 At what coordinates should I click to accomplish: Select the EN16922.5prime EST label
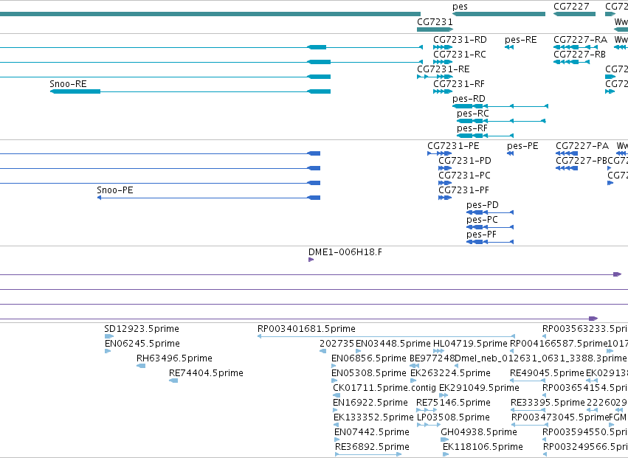(x=370, y=403)
